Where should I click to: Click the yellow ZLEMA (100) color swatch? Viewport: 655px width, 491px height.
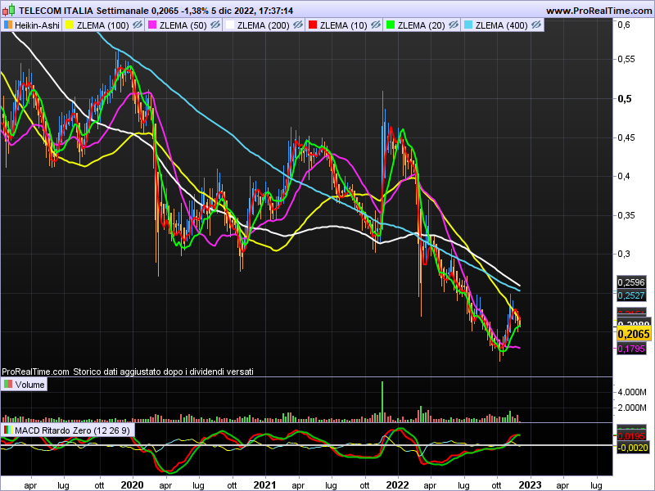click(68, 25)
